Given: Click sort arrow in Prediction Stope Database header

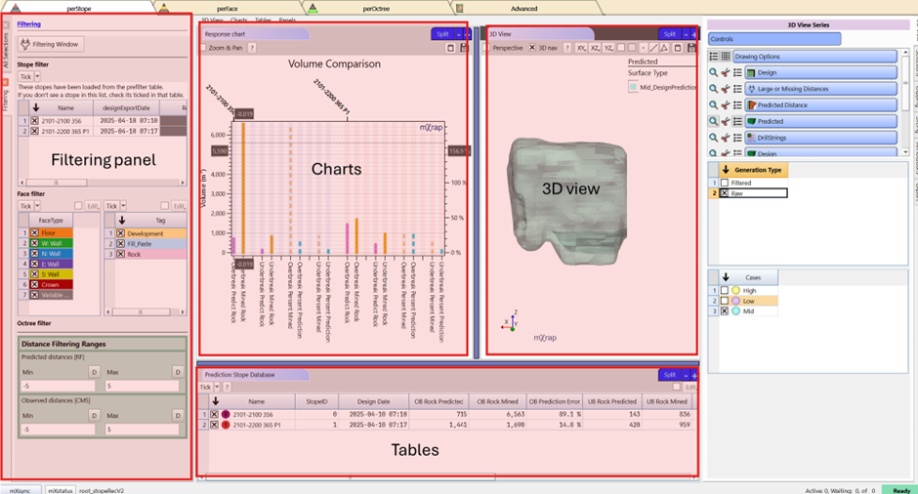Looking at the screenshot, I should [x=216, y=401].
